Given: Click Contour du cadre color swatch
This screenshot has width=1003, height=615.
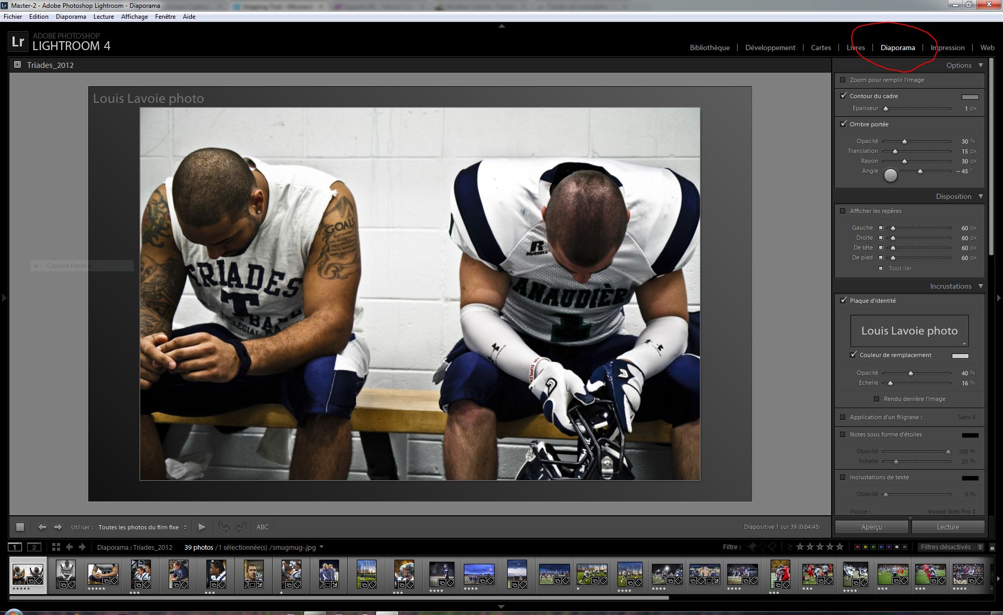Looking at the screenshot, I should [x=970, y=97].
